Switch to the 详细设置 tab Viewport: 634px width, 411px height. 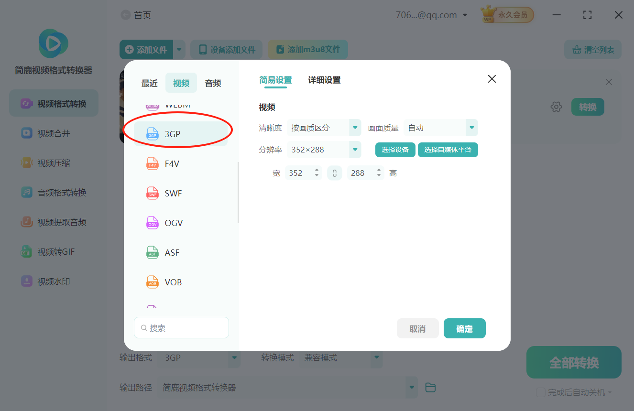coord(324,80)
